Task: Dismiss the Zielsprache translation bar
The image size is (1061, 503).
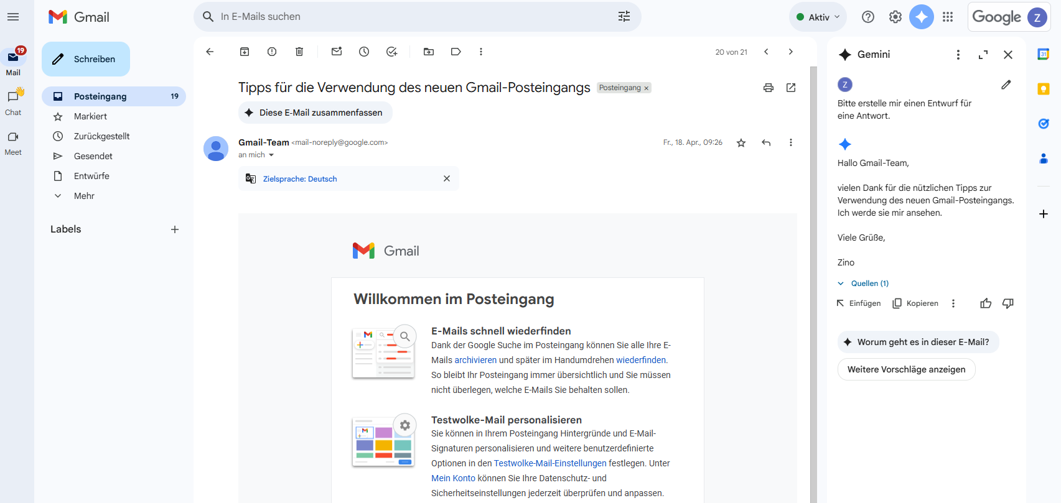Action: [x=447, y=178]
